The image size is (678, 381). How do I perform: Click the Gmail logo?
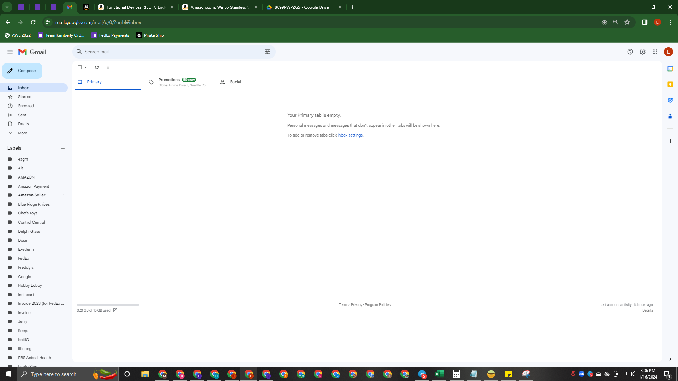pos(32,52)
